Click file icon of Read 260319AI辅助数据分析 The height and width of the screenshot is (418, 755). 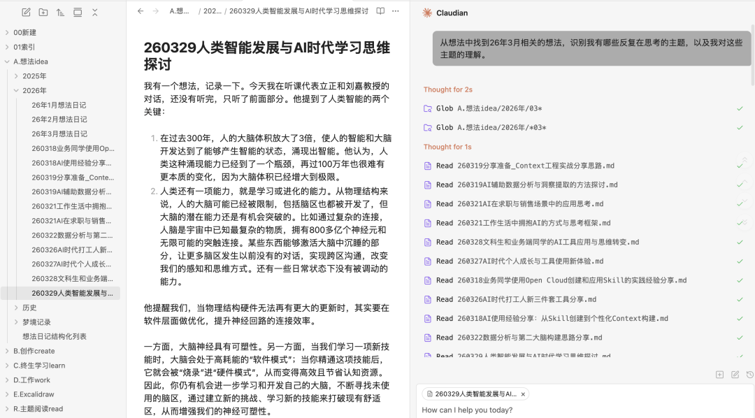coord(428,185)
